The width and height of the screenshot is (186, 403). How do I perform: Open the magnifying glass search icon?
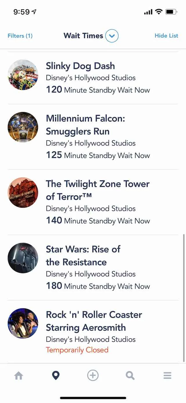tap(130, 376)
